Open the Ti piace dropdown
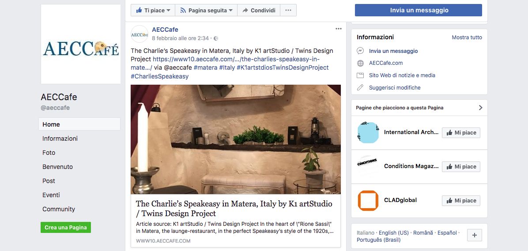 [153, 10]
